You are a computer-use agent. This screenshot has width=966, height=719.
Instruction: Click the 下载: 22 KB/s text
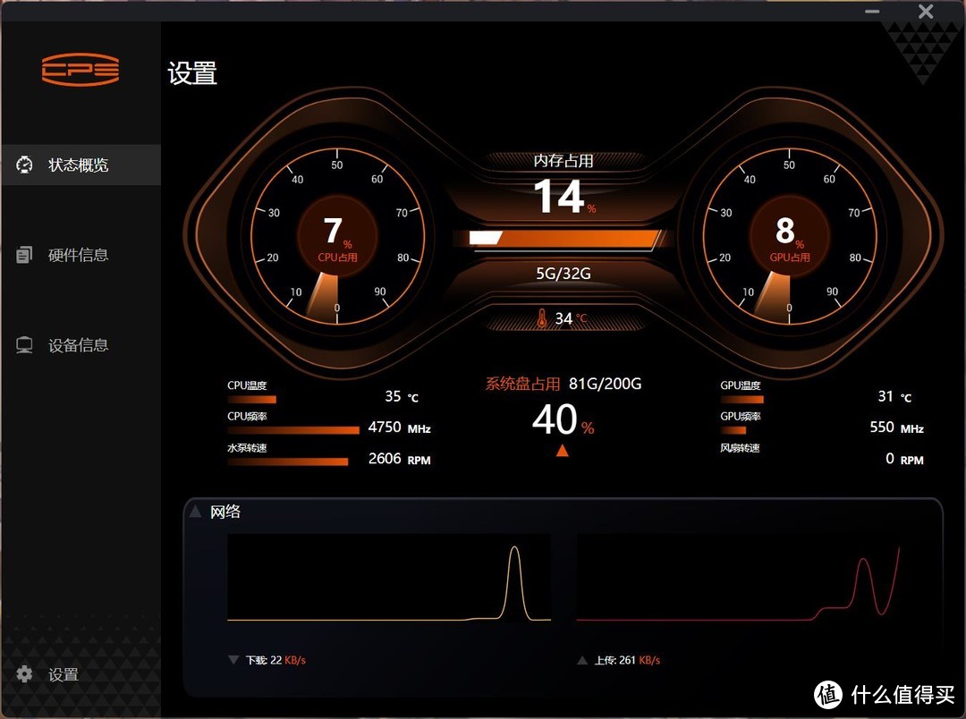[x=275, y=661]
